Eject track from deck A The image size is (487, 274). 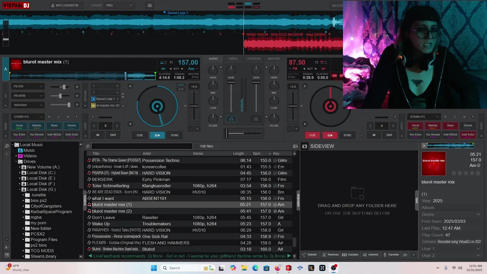tap(130, 86)
